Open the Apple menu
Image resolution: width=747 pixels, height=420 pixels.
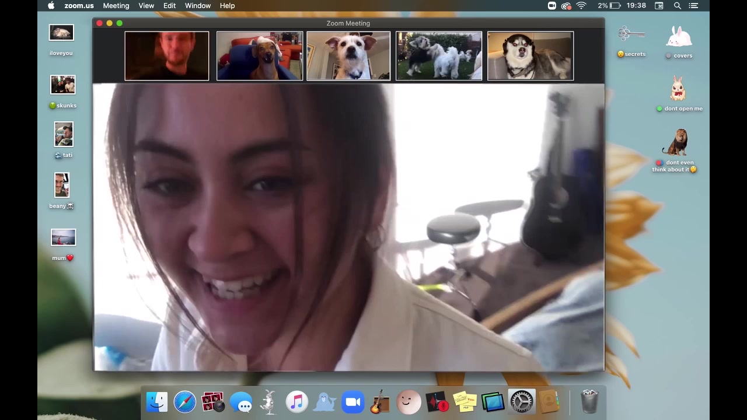[x=51, y=6]
